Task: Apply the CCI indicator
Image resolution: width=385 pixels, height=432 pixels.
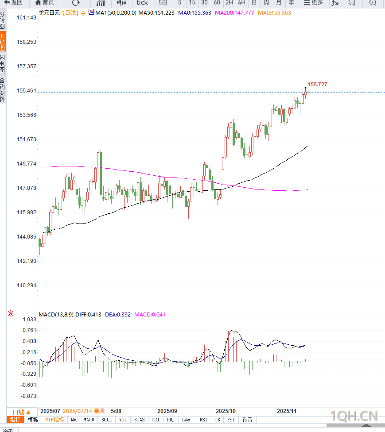Action: pos(156,420)
